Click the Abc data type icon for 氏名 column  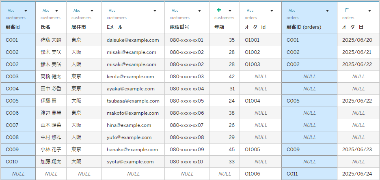[46, 11]
